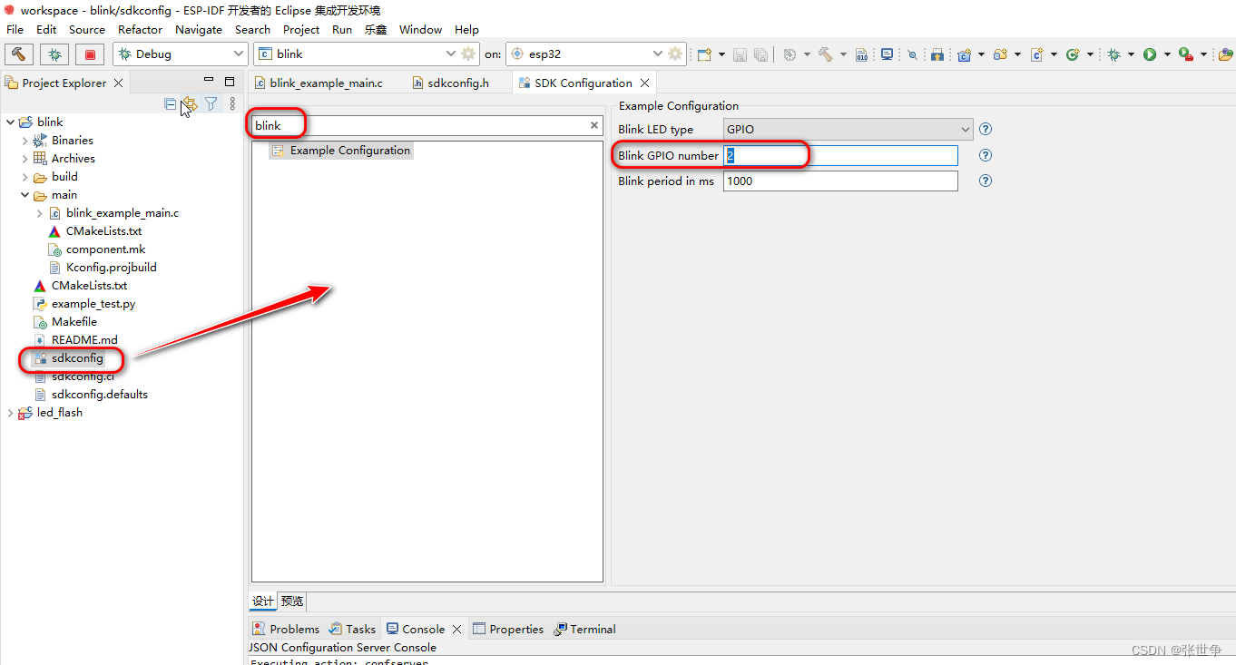The height and width of the screenshot is (665, 1236).
Task: Click the toolbar Debug bug icon
Action: (x=1113, y=54)
